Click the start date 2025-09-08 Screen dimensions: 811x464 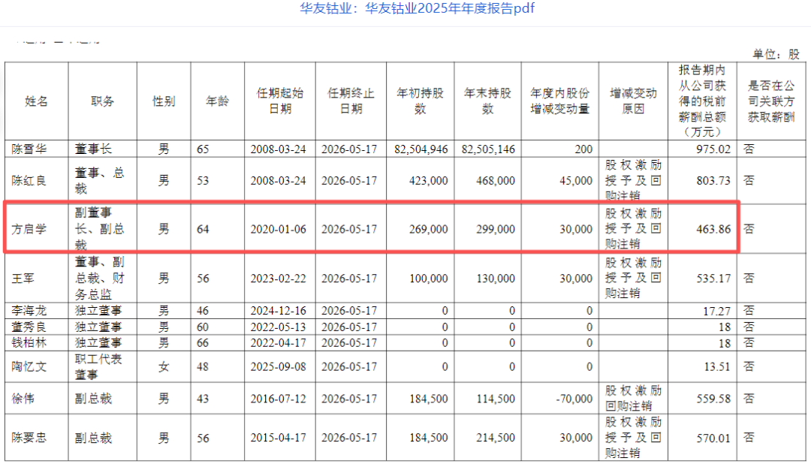279,366
